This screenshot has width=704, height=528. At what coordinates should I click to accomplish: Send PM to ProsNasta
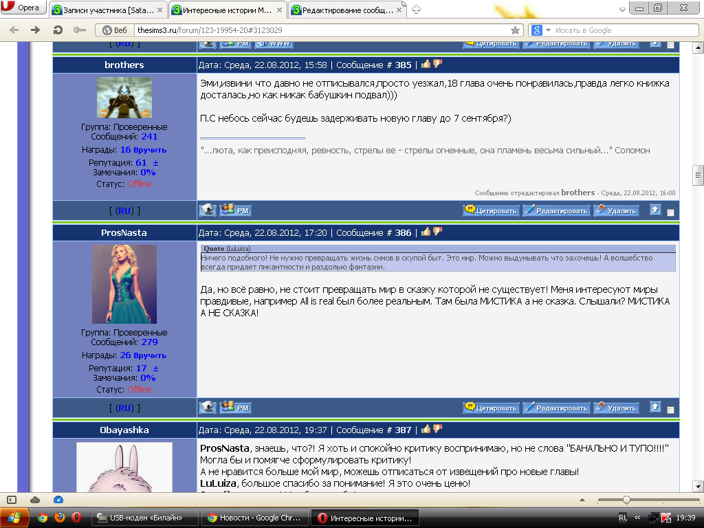pyautogui.click(x=235, y=407)
